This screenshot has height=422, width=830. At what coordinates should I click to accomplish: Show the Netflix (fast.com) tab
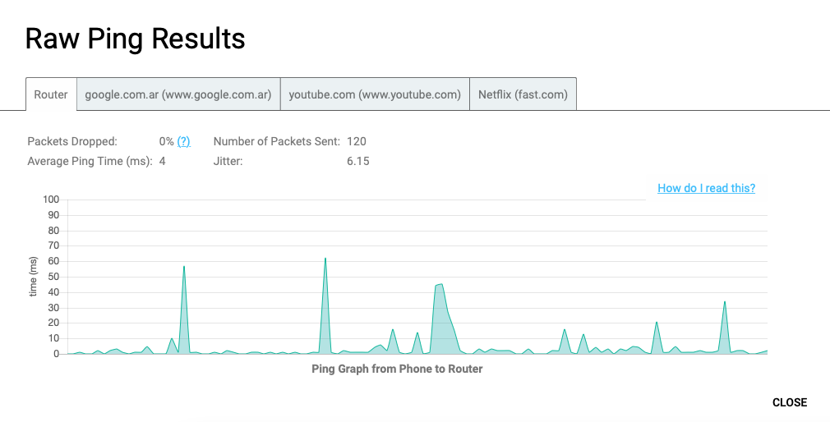point(523,94)
